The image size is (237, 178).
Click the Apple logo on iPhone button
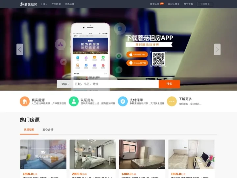(x=131, y=54)
